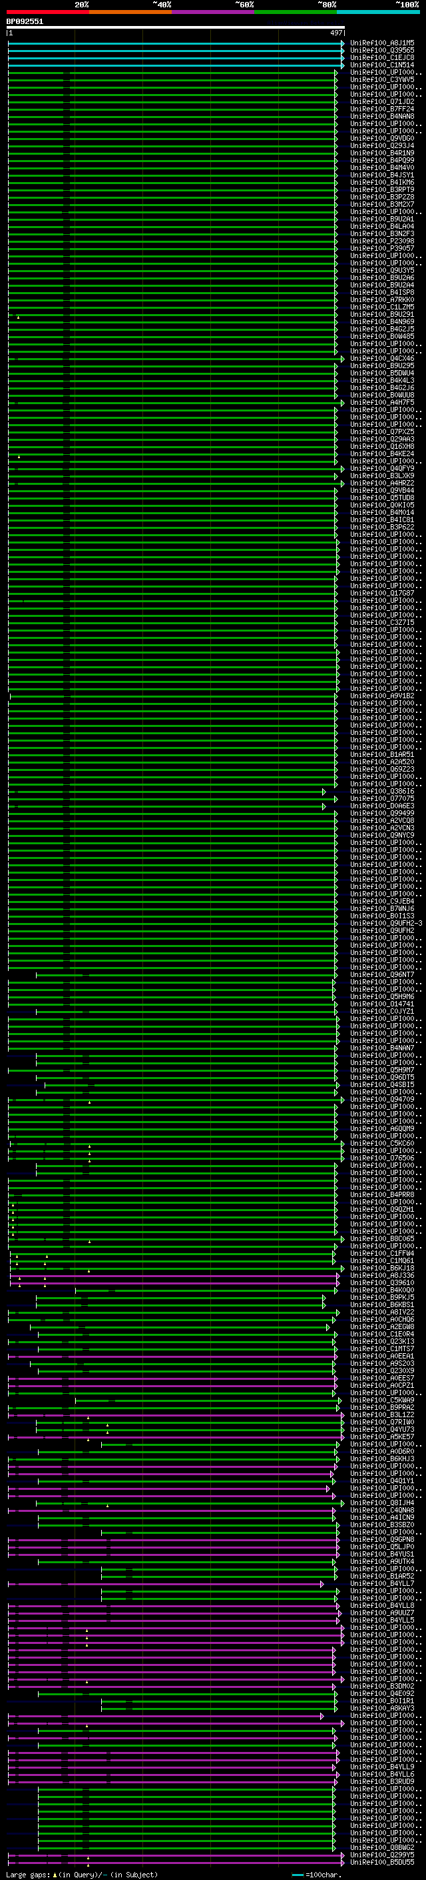
Task: Click label UniRef100_Q96NT7
Action: coord(382,974)
